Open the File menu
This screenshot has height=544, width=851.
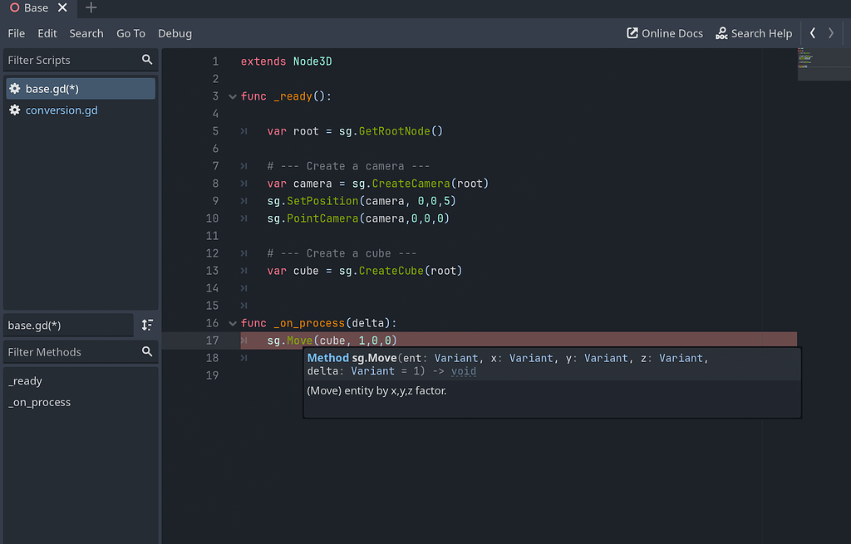tap(17, 33)
